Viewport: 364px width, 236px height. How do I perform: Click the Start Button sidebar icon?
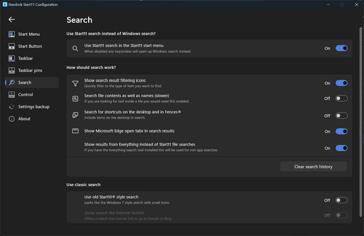pyautogui.click(x=11, y=46)
